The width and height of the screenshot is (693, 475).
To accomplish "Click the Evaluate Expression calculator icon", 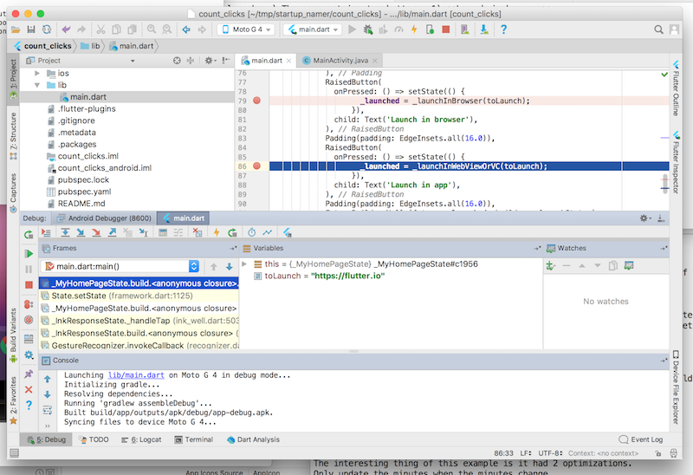I will [163, 232].
